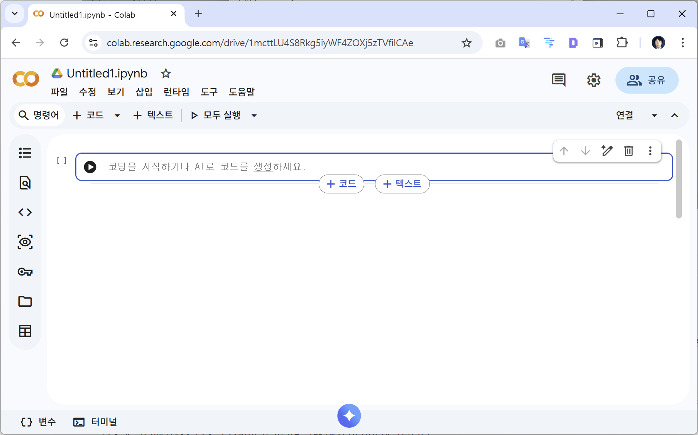The image size is (698, 435).
Task: Bookmark this page with the star
Action: pos(466,43)
